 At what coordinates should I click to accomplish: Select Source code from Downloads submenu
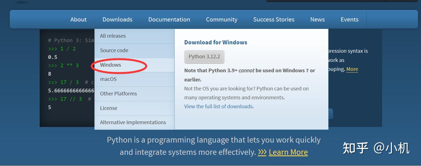pos(134,50)
